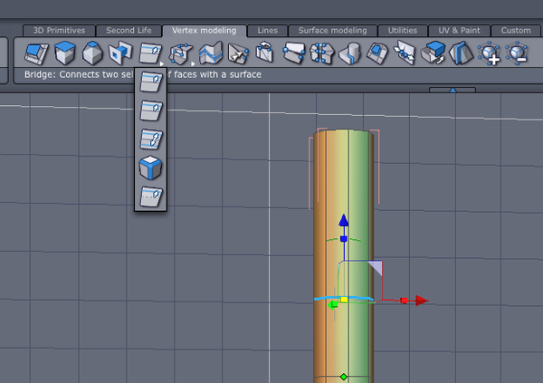Choose the double-headed arrow flyout icon
The height and width of the screenshot is (383, 543).
coord(150,139)
